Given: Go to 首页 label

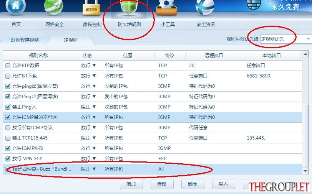Looking at the screenshot, I should tap(16, 25).
